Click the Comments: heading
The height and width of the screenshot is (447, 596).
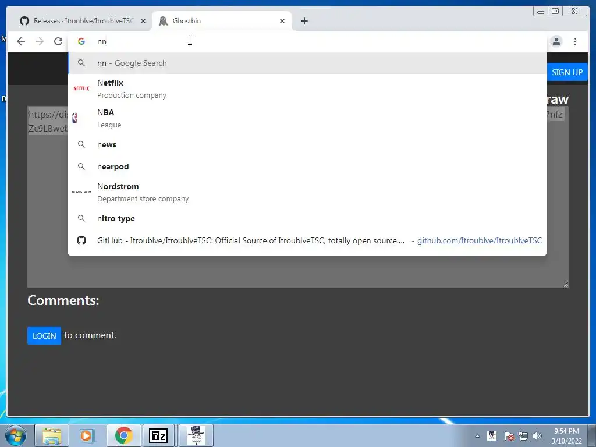pos(63,300)
